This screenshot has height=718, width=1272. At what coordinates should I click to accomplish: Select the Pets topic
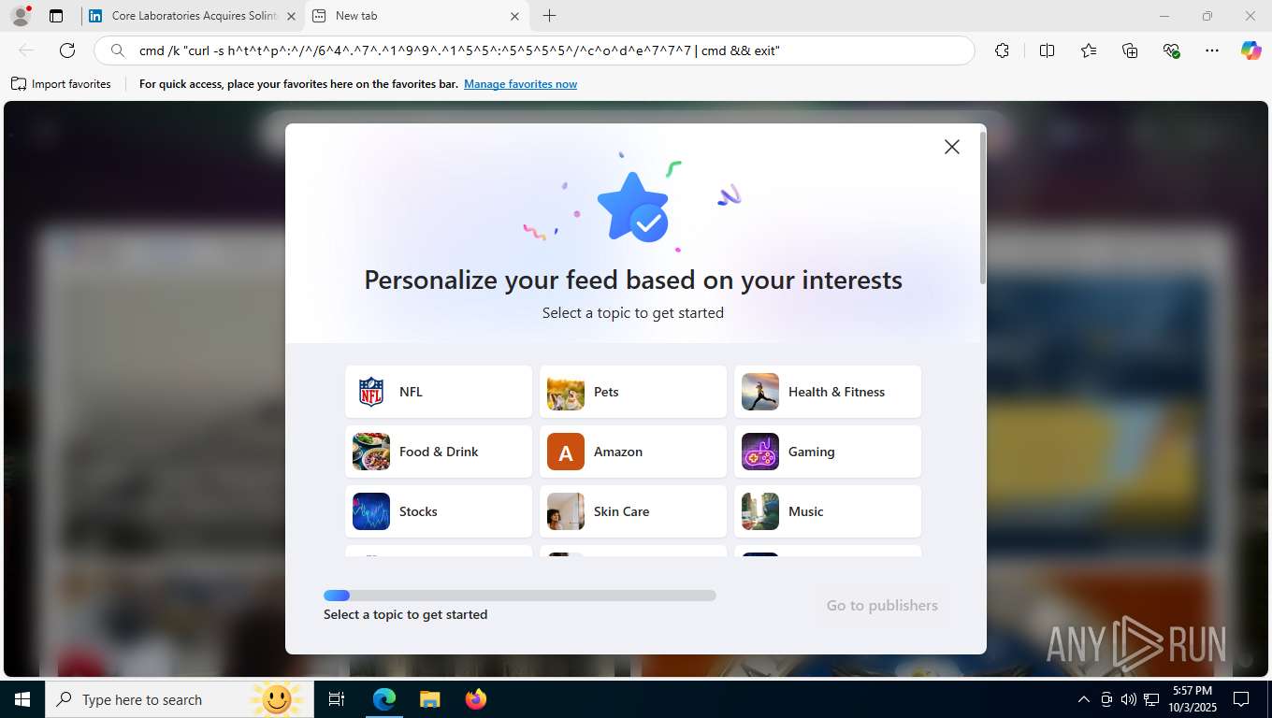pyautogui.click(x=633, y=392)
